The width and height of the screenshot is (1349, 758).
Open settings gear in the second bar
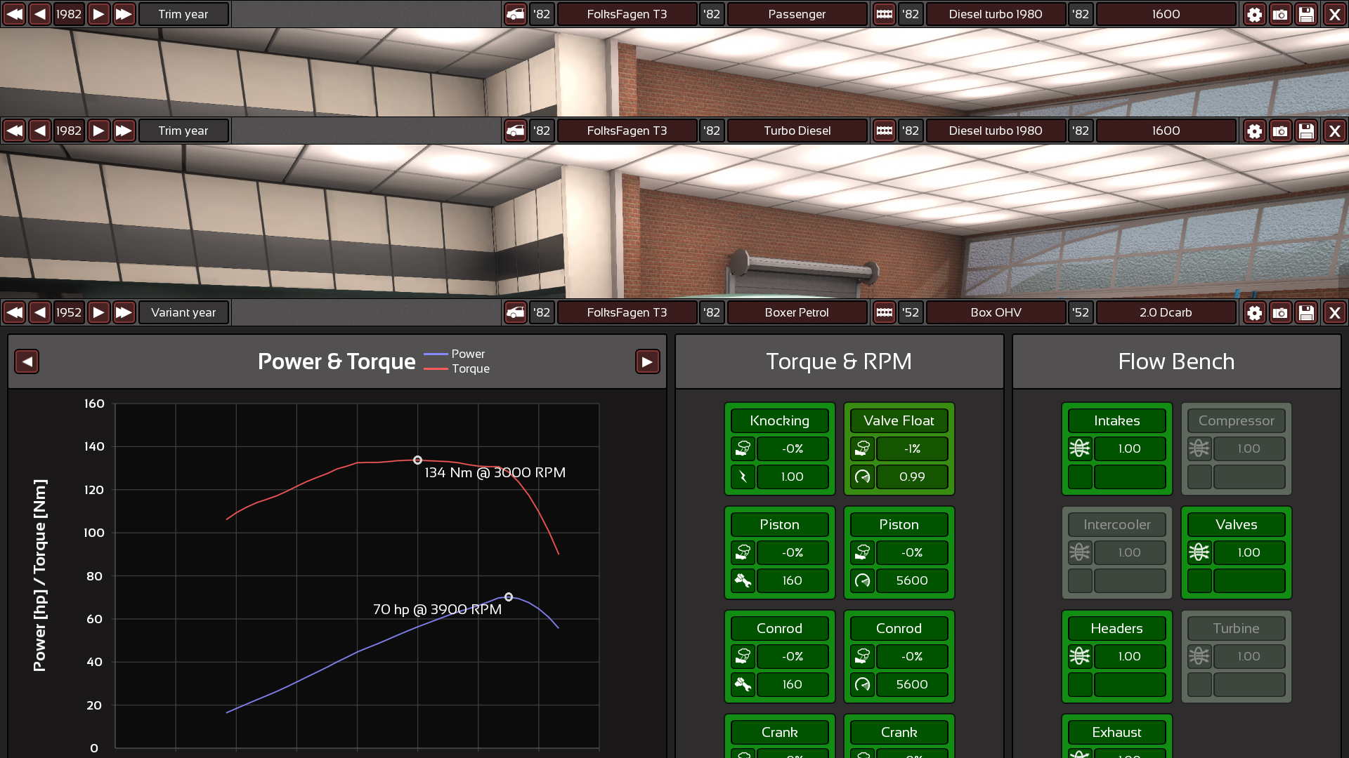(x=1254, y=131)
